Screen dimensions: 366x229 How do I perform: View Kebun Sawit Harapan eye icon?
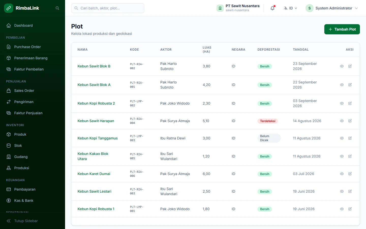342,121
